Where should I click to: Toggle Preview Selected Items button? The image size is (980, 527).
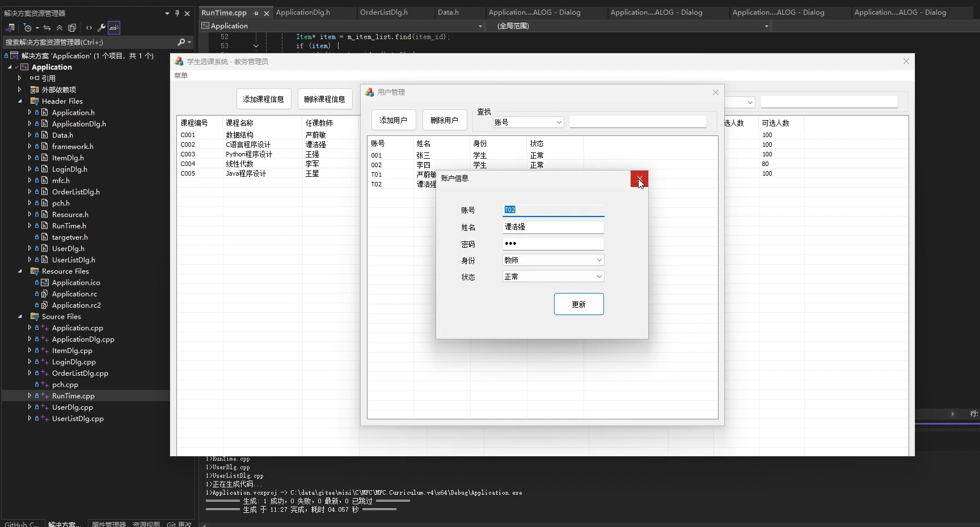click(114, 27)
